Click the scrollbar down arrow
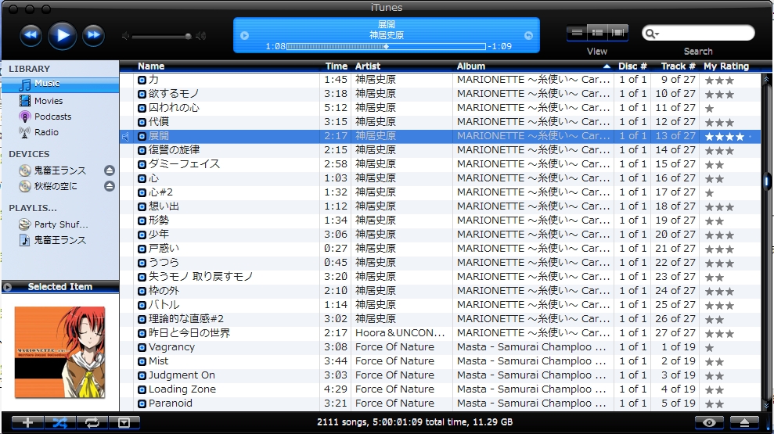This screenshot has width=774, height=434. tap(767, 406)
